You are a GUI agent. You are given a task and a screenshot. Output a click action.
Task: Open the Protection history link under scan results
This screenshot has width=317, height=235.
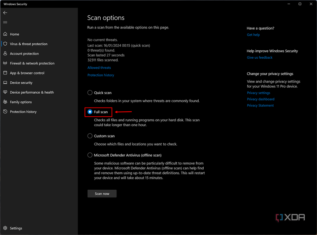101,75
